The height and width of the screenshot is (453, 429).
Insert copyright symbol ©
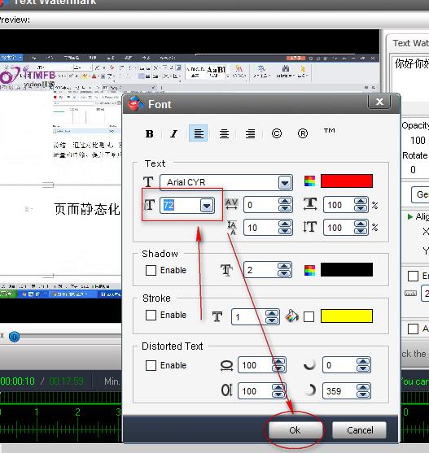point(276,133)
